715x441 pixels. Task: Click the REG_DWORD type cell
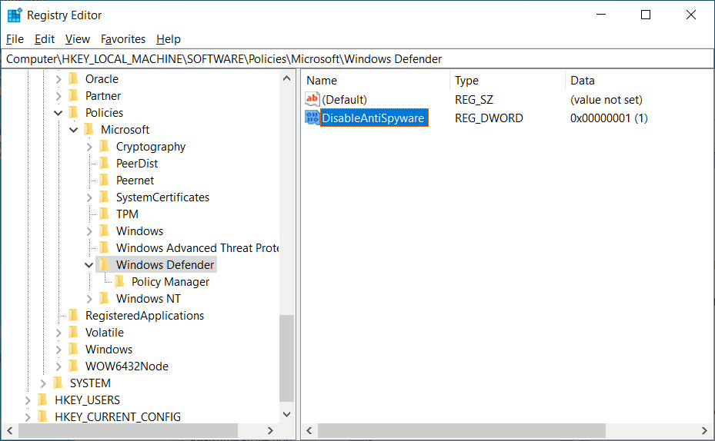pos(489,118)
